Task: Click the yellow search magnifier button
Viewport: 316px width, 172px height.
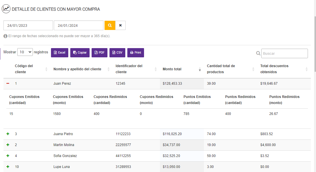Action: [110, 25]
